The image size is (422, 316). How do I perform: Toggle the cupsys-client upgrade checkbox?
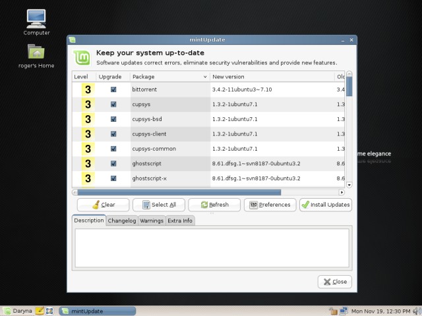[113, 134]
